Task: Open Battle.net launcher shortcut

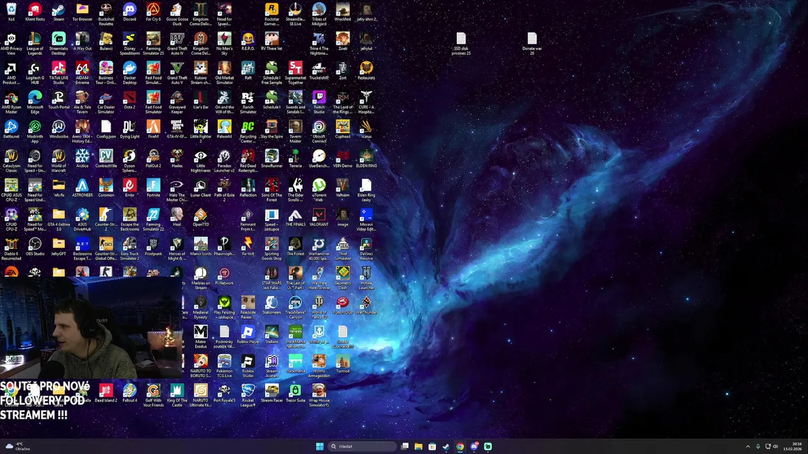Action: pyautogui.click(x=11, y=129)
